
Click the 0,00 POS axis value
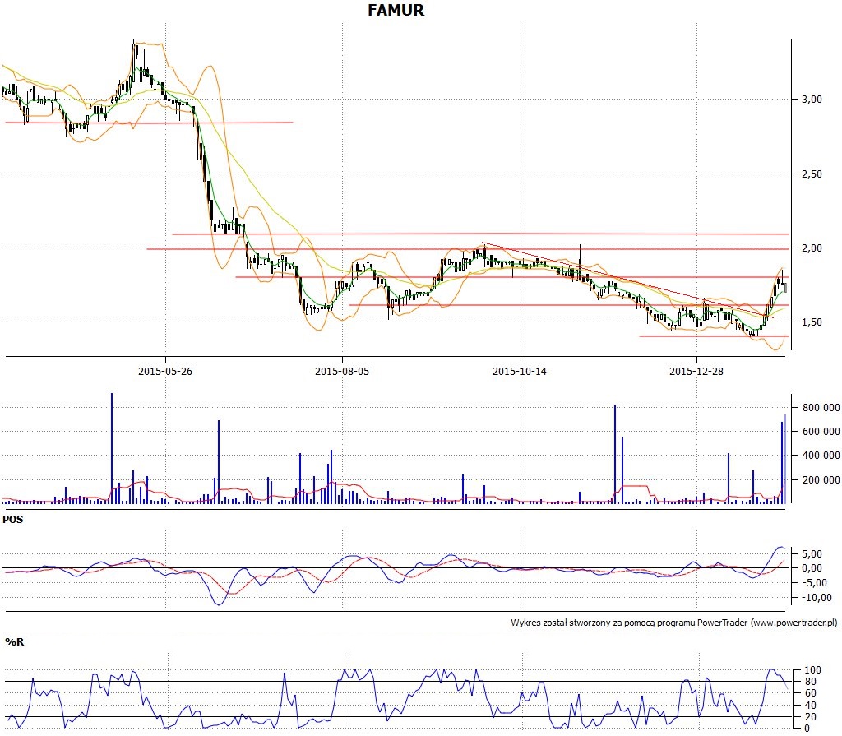click(812, 568)
